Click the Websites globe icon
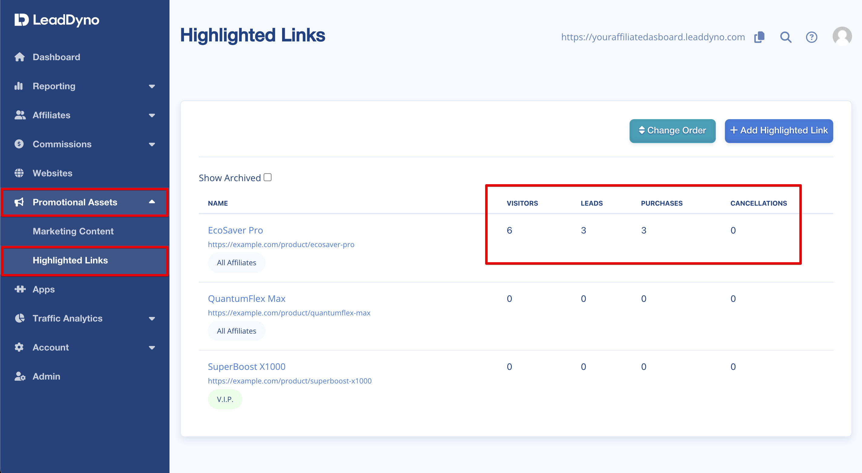This screenshot has height=473, width=862. (19, 173)
